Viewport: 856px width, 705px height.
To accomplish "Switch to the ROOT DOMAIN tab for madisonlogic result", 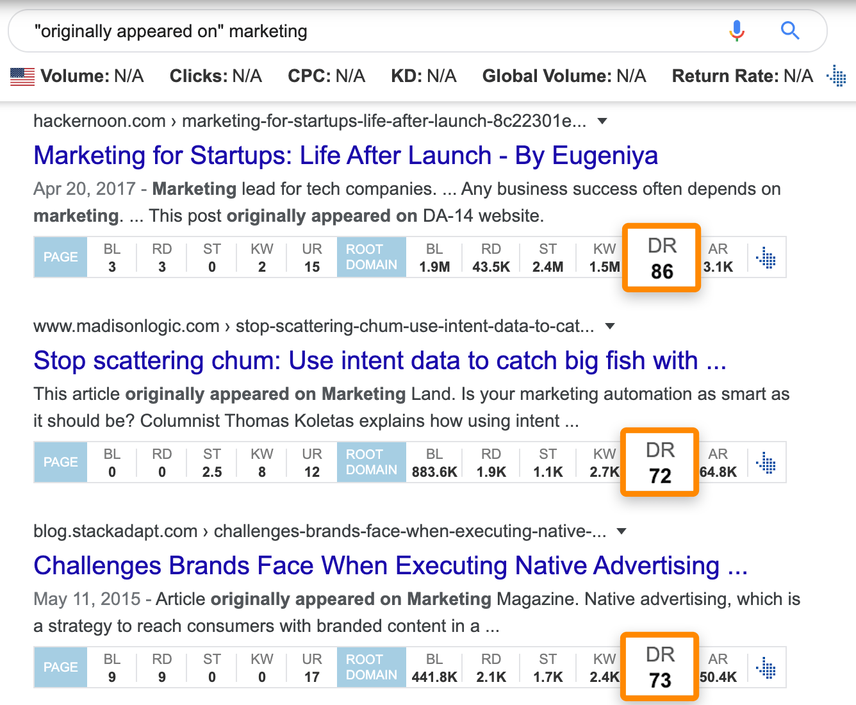I will click(x=371, y=461).
